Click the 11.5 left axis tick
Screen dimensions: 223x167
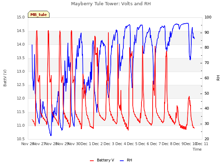21,112
